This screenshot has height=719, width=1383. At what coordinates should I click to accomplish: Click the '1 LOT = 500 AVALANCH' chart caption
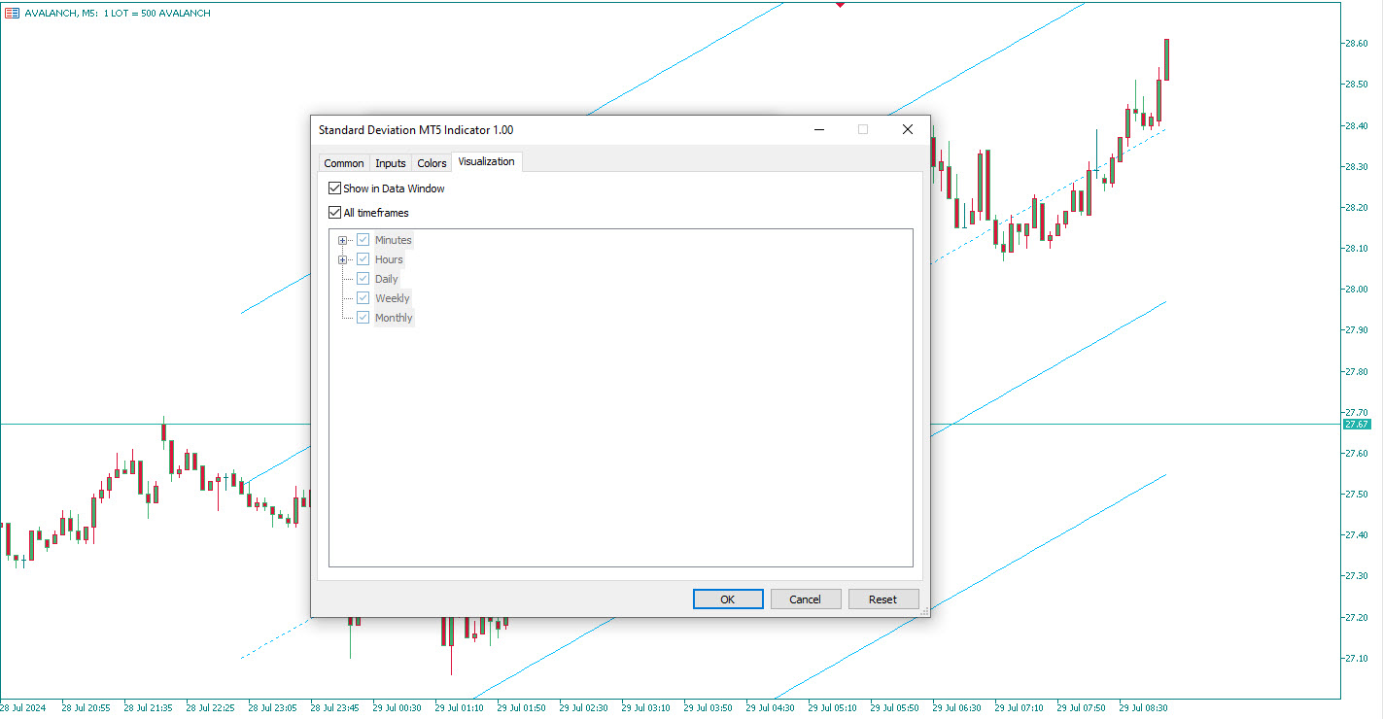(156, 14)
